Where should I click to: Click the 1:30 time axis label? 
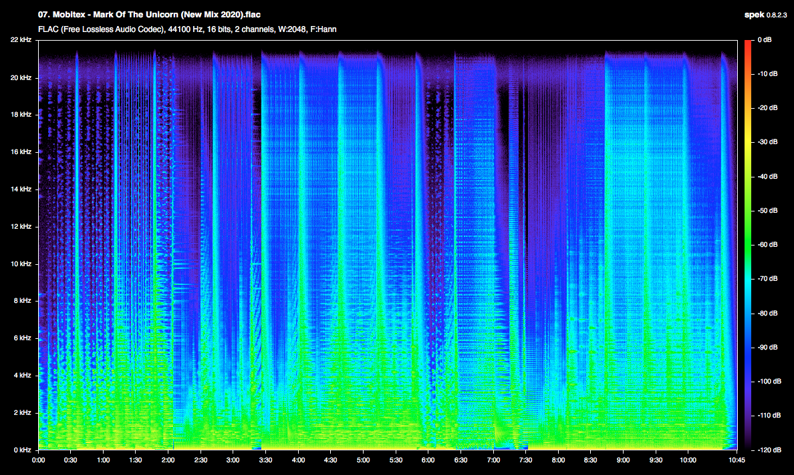(136, 460)
